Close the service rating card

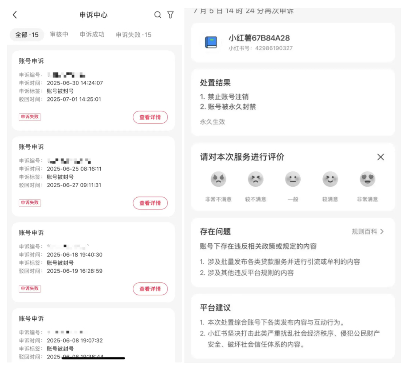pos(380,157)
